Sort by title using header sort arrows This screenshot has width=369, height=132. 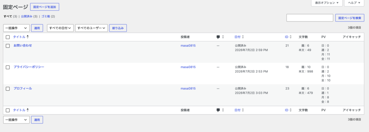pos(27,37)
